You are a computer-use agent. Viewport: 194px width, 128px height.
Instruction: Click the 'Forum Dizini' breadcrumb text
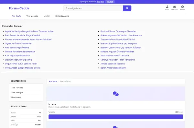tap(65, 81)
